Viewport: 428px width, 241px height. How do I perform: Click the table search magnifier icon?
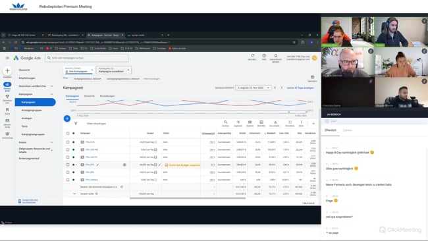click(225, 122)
